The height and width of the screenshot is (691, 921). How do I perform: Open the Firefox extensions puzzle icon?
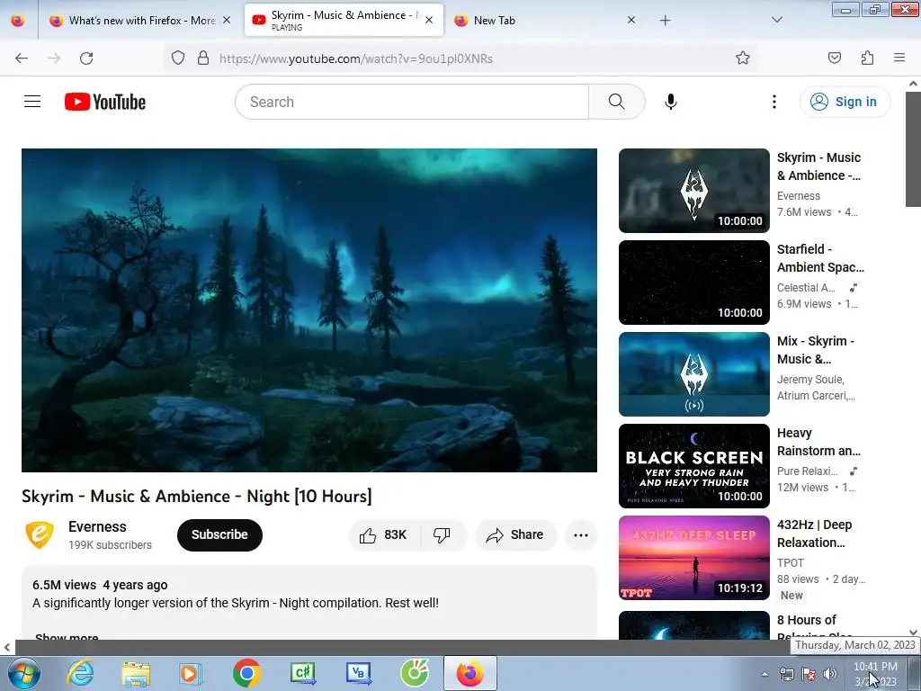point(868,58)
